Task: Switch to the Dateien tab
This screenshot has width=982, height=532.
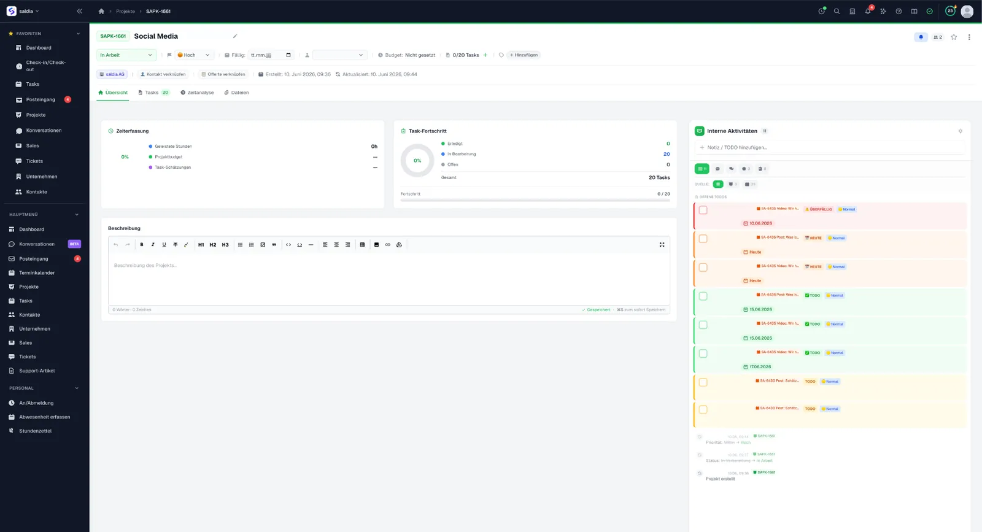Action: (236, 93)
